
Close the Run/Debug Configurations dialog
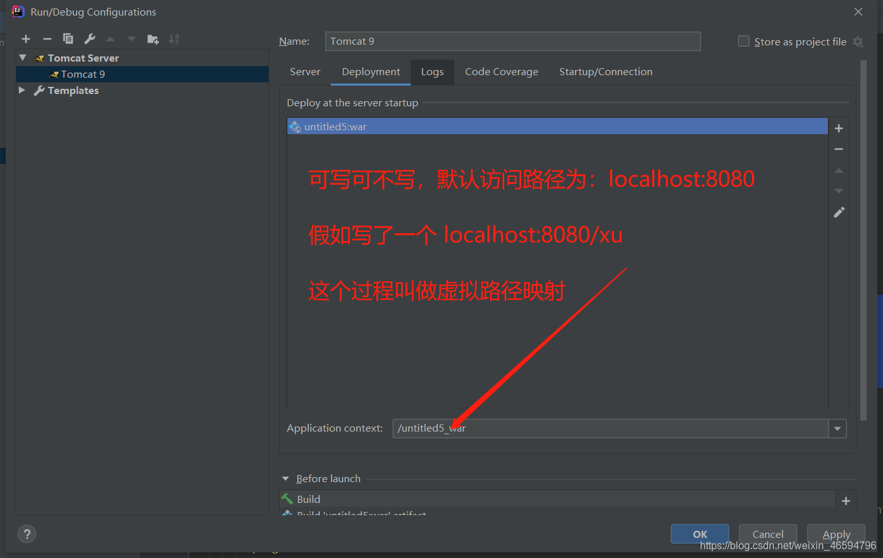[x=858, y=12]
